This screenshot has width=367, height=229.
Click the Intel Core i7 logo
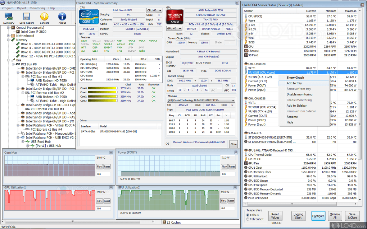pos(89,17)
